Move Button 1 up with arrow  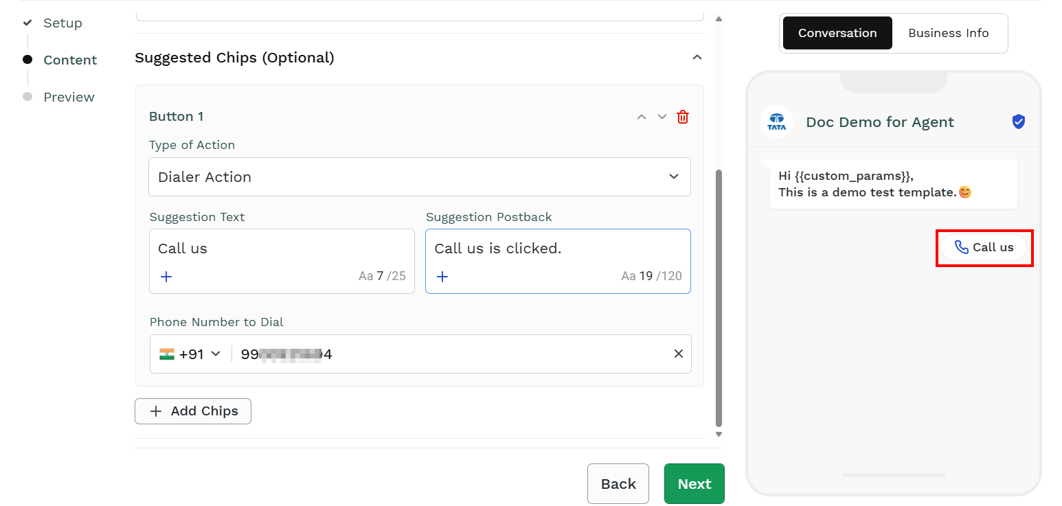pos(642,117)
